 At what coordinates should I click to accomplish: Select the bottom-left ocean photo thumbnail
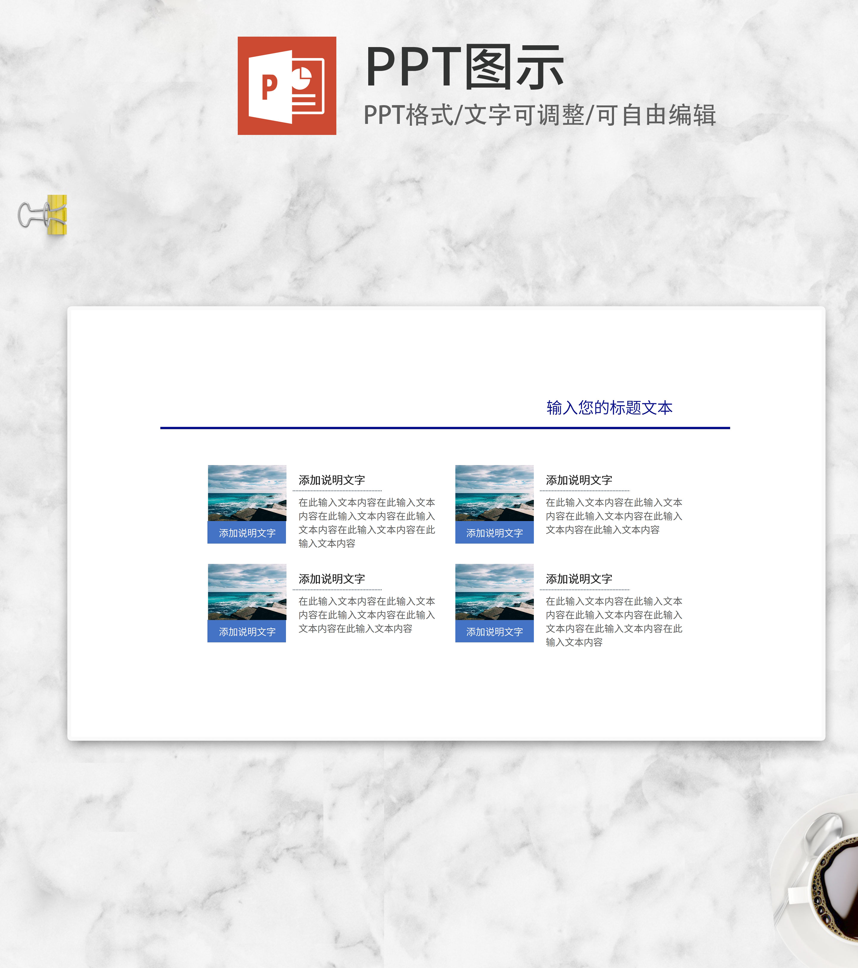coord(247,592)
